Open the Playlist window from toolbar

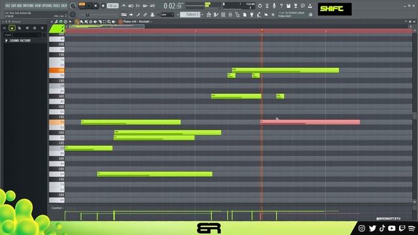[209, 14]
